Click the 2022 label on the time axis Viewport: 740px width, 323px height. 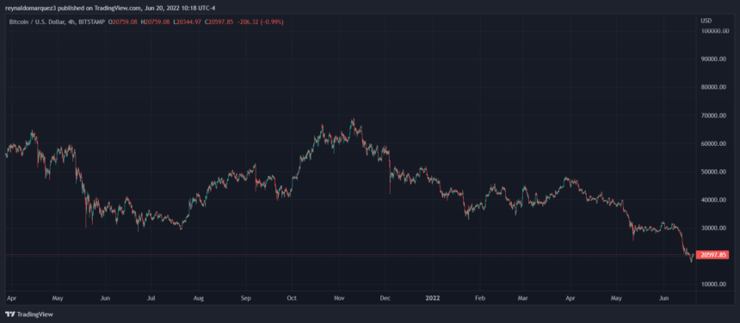[432, 298]
